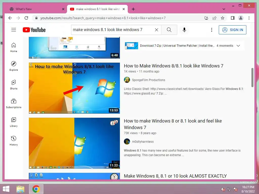Click the '73K views • 8 years ago' text

pos(140,133)
